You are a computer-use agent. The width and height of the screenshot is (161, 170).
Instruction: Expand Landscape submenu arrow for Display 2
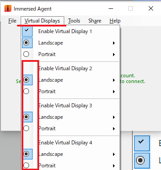pos(114,80)
